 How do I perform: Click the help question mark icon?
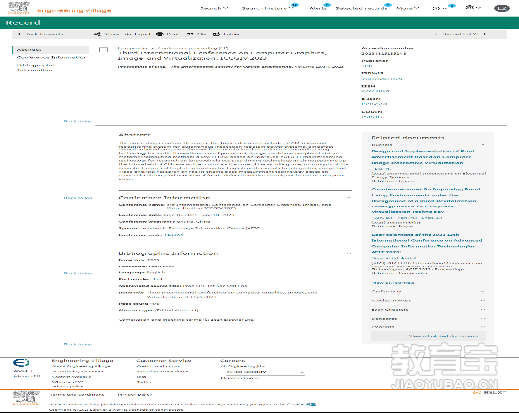[x=436, y=8]
